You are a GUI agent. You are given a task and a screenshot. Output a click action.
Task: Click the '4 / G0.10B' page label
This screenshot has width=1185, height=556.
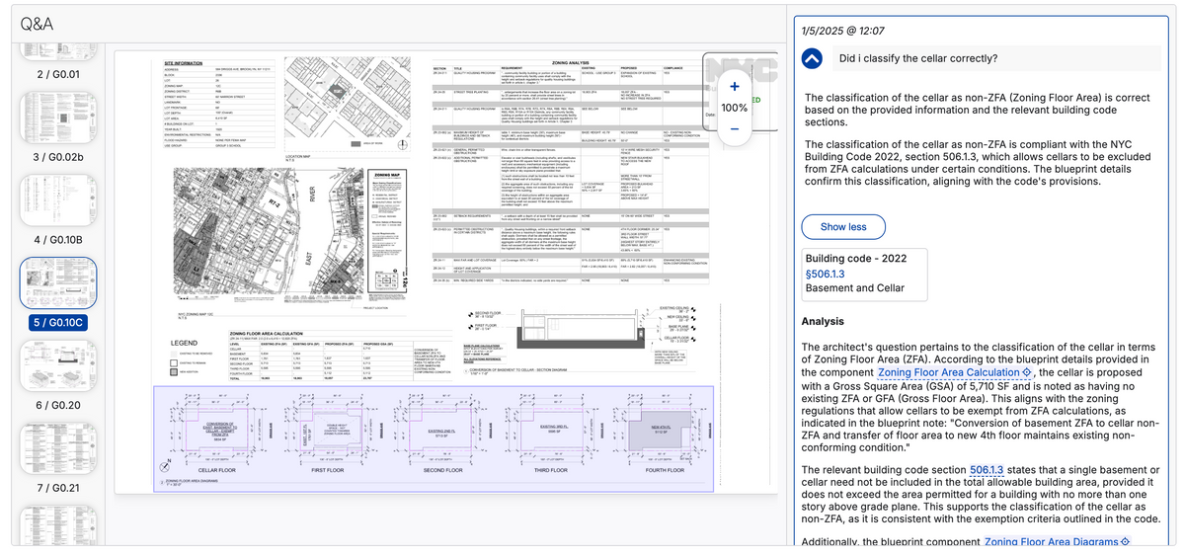(x=58, y=240)
